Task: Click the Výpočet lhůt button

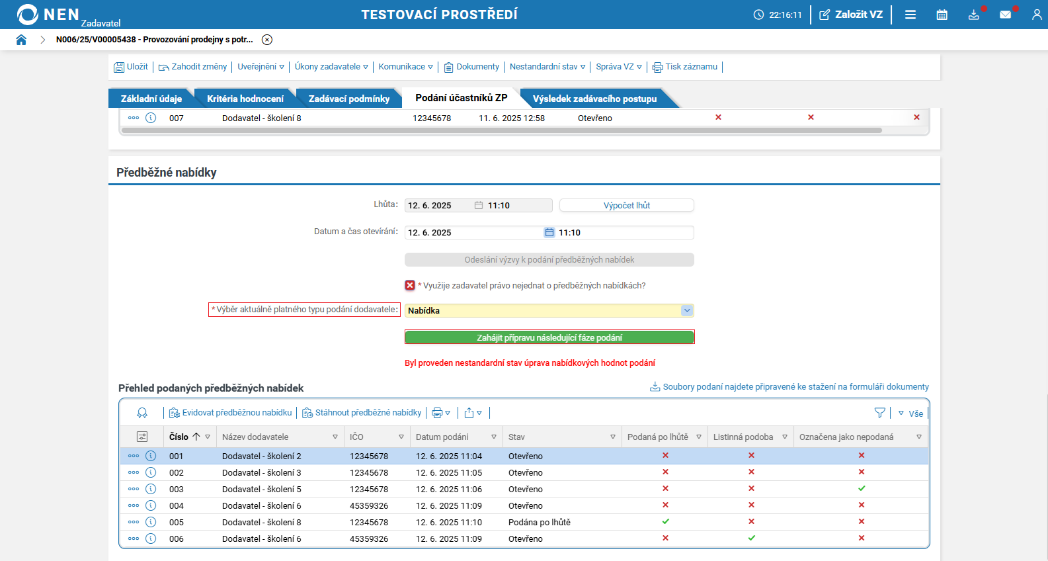Action: click(627, 206)
